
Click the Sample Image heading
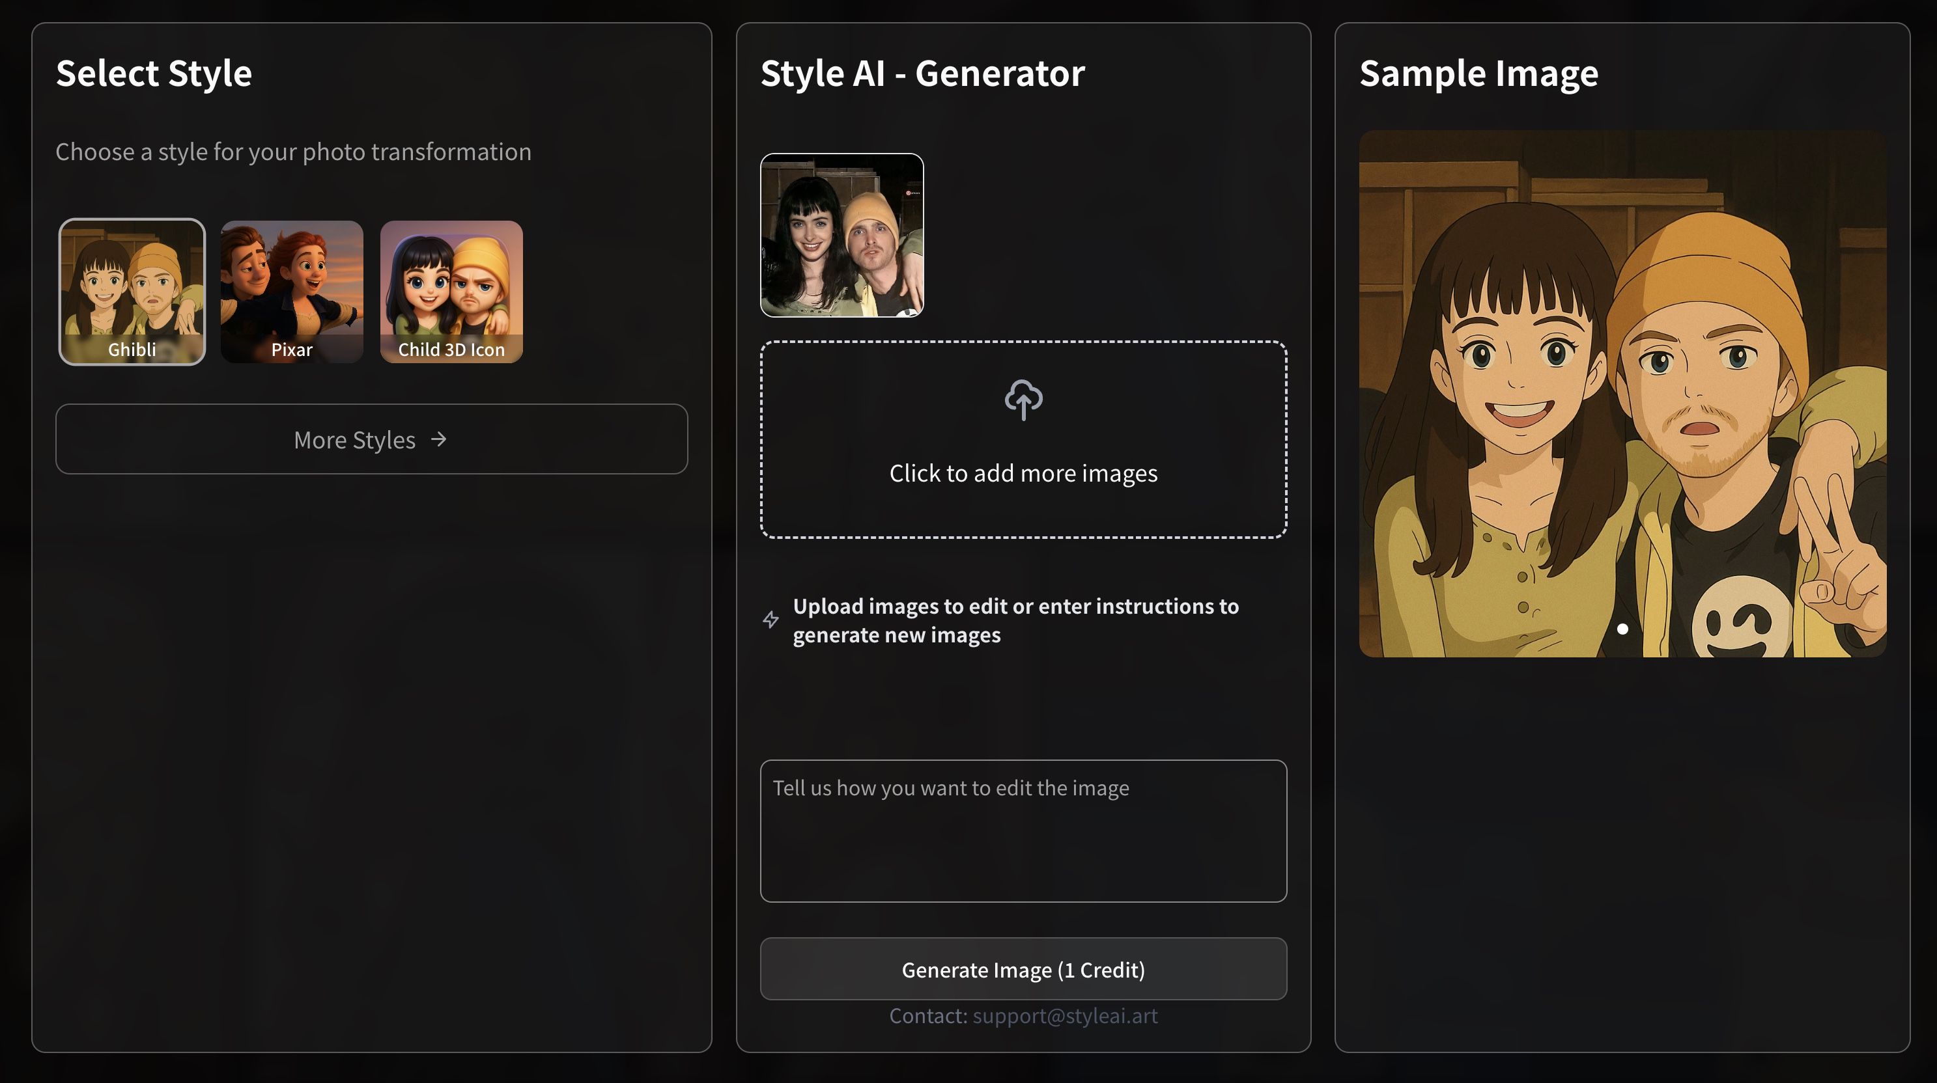[1478, 74]
